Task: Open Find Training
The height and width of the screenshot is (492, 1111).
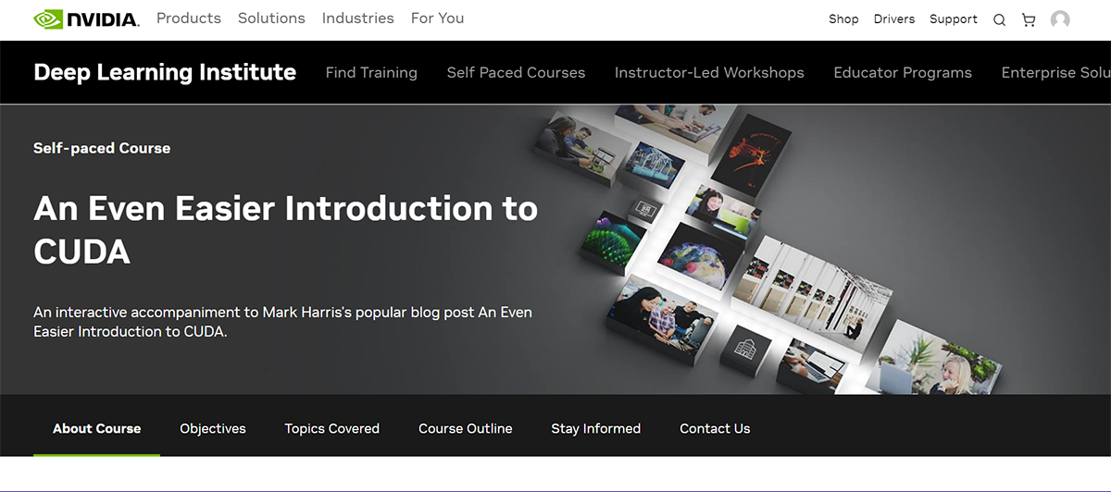Action: (x=371, y=72)
